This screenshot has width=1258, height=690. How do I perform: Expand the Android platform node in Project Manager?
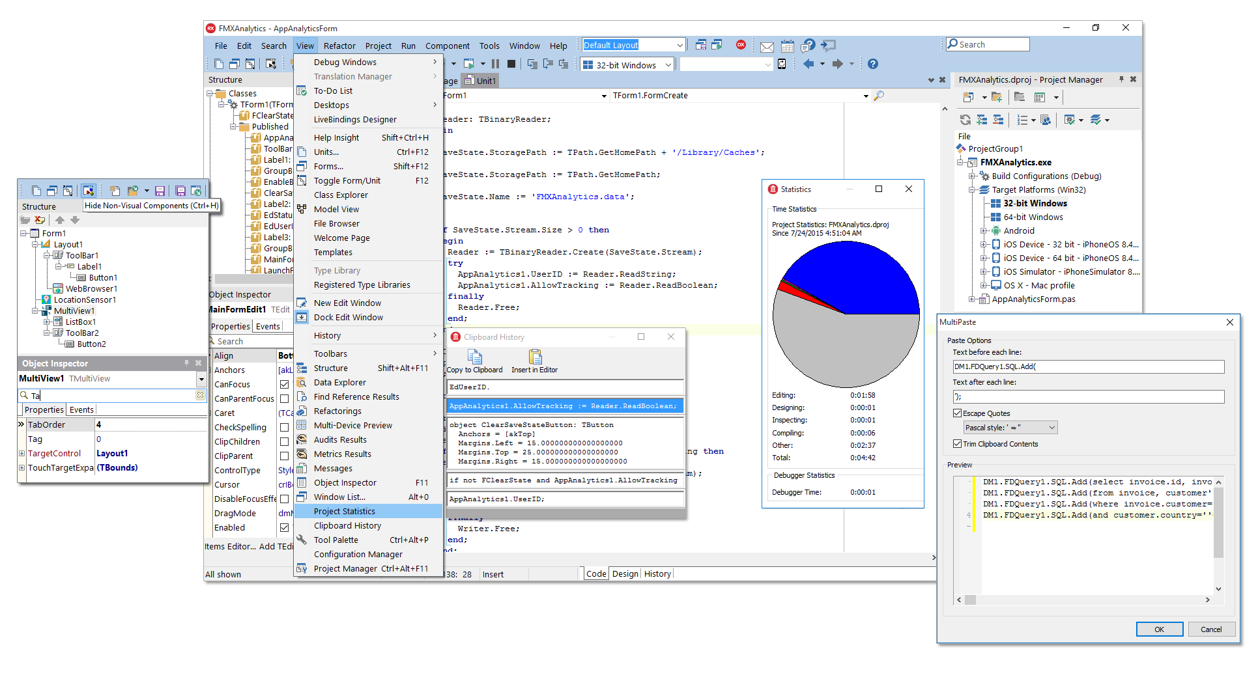point(984,231)
